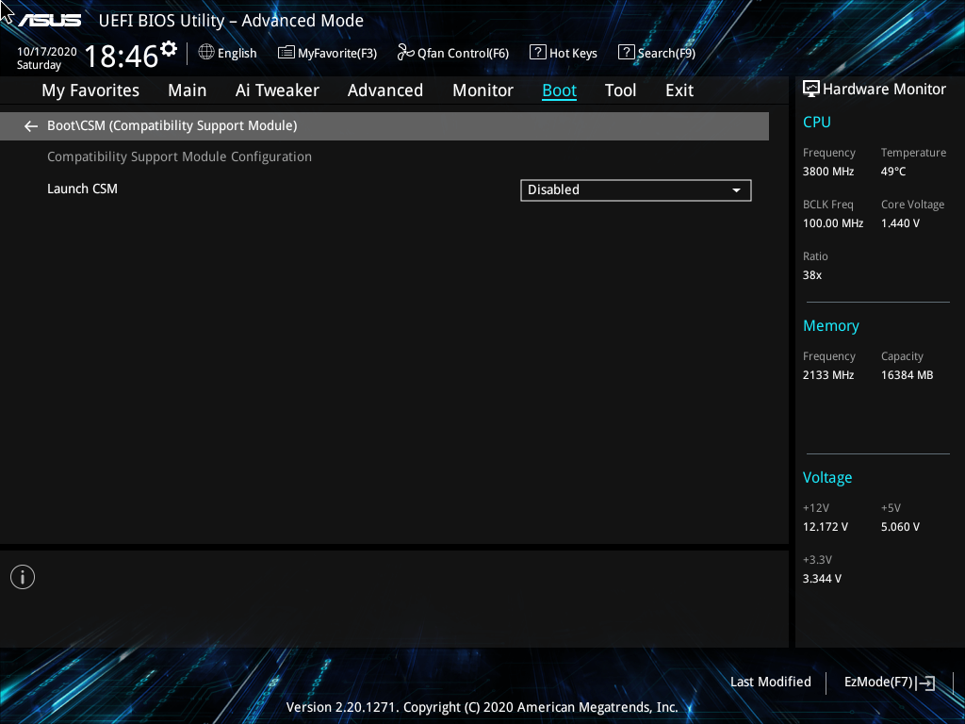Go to the Exit tab
This screenshot has height=724, width=965.
679,90
